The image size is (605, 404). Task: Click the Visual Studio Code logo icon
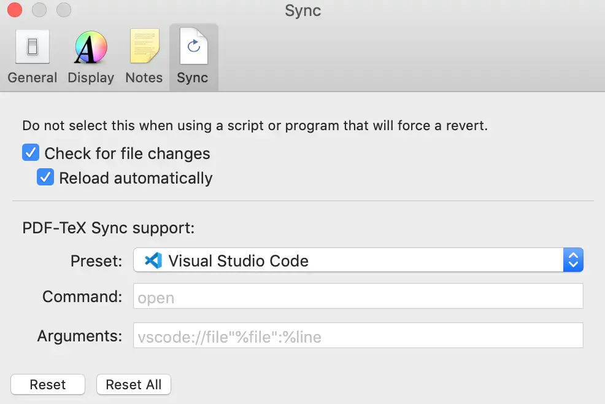coord(153,261)
